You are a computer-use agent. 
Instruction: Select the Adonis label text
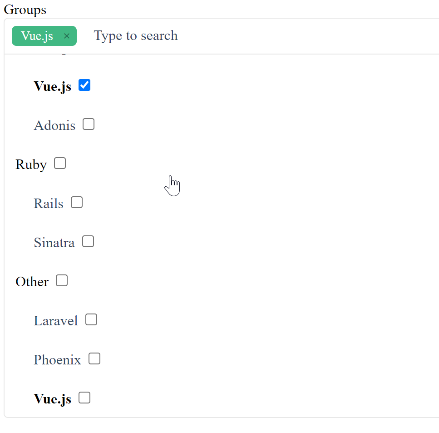click(x=54, y=125)
